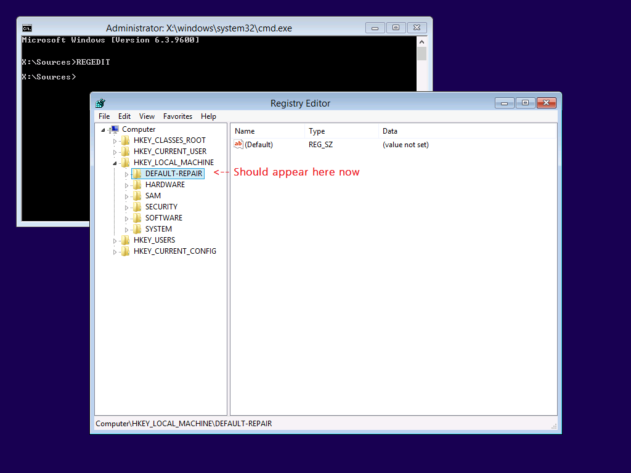Select the HKEY_CURRENT_CONFIG key

coord(174,251)
